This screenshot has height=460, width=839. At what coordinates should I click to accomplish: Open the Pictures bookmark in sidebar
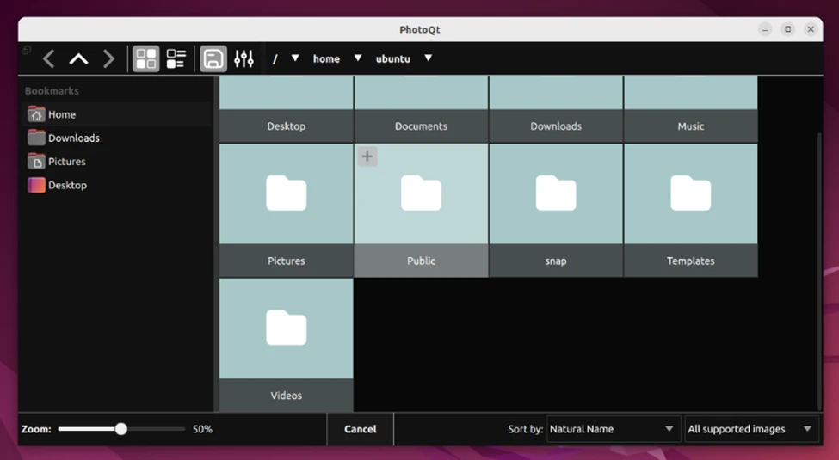pyautogui.click(x=66, y=162)
